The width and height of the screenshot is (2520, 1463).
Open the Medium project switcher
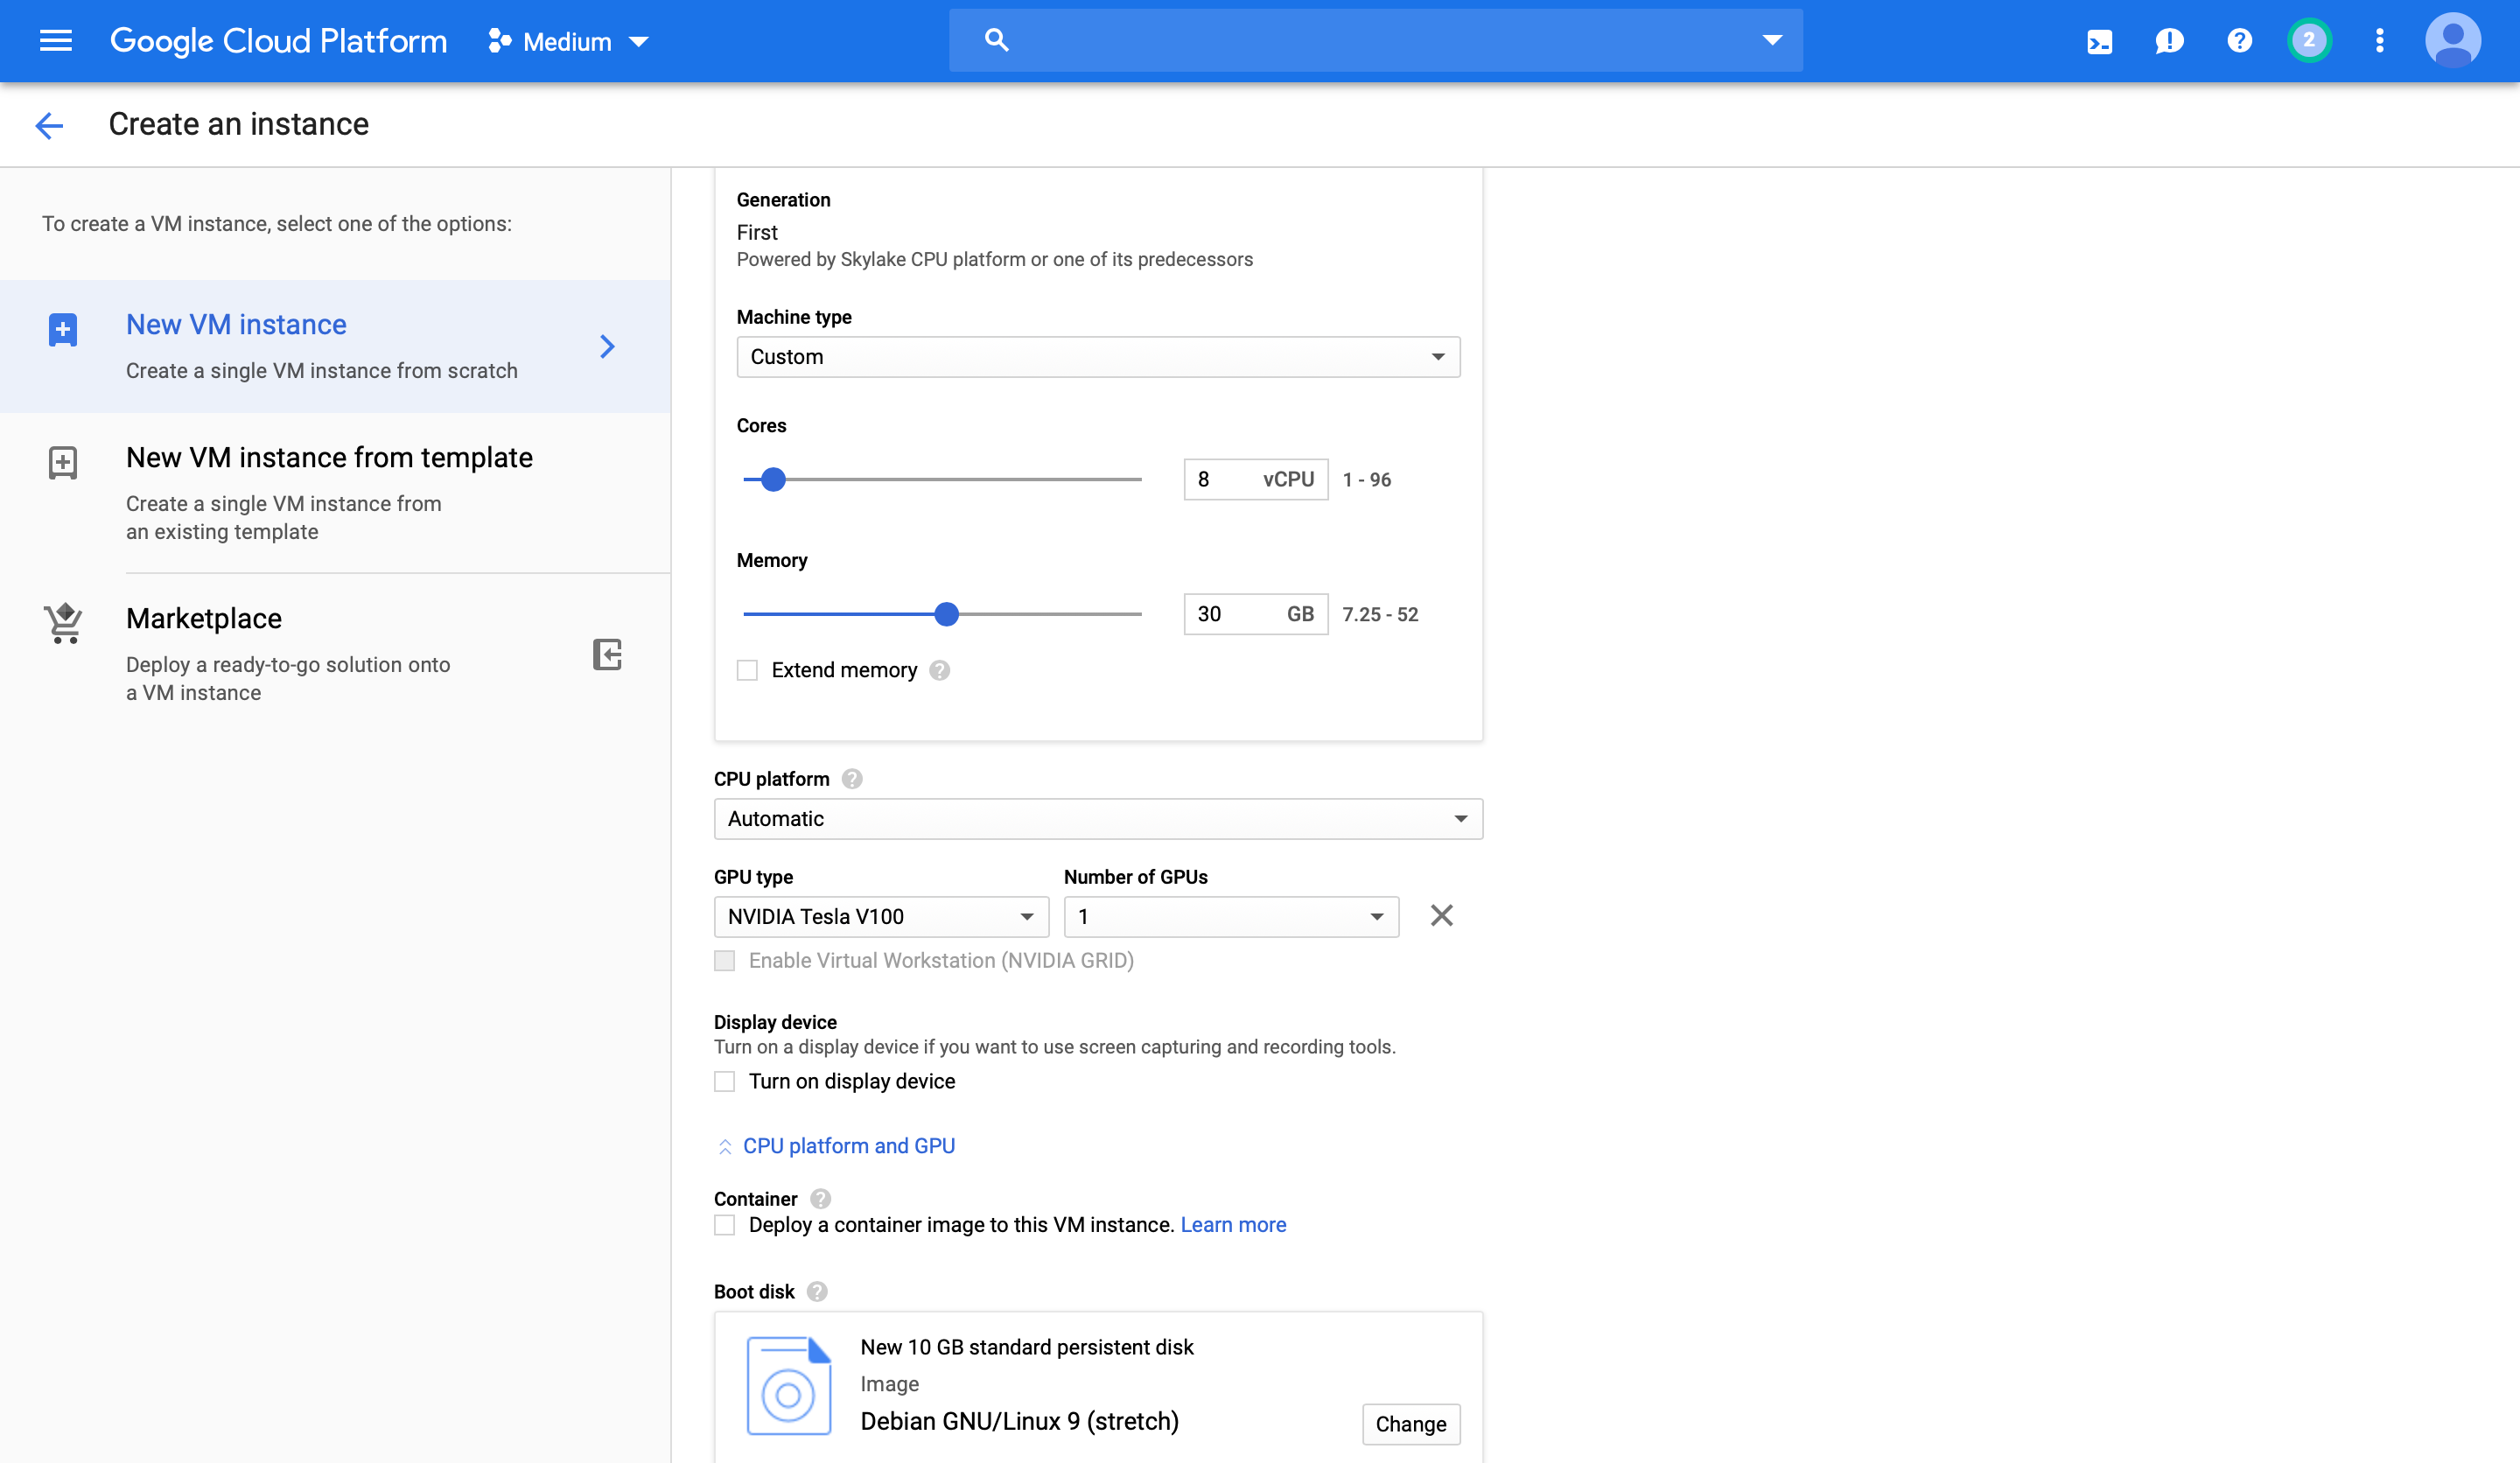coord(568,41)
